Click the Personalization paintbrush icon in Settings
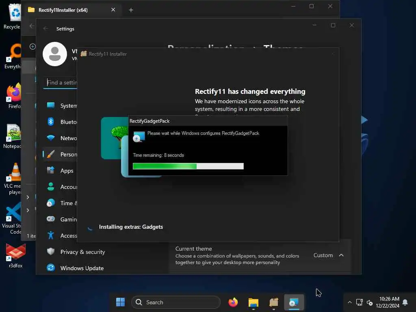Image resolution: width=416 pixels, height=312 pixels. coord(50,154)
